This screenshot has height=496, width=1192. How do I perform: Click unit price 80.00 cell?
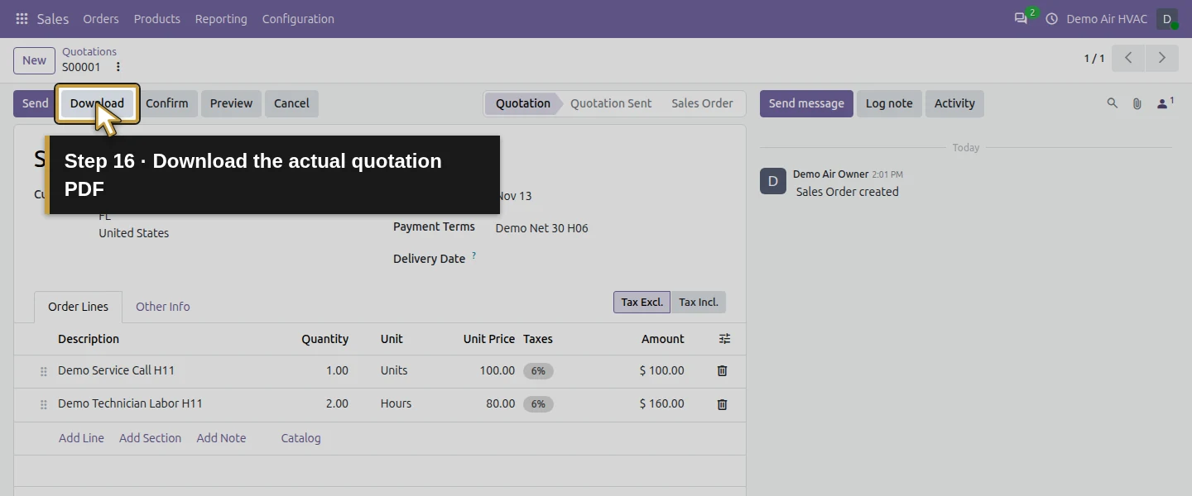[x=499, y=403]
